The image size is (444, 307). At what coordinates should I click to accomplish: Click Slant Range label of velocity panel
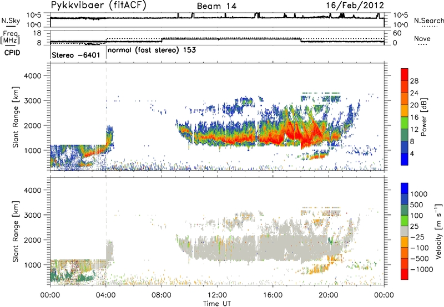click(x=16, y=231)
